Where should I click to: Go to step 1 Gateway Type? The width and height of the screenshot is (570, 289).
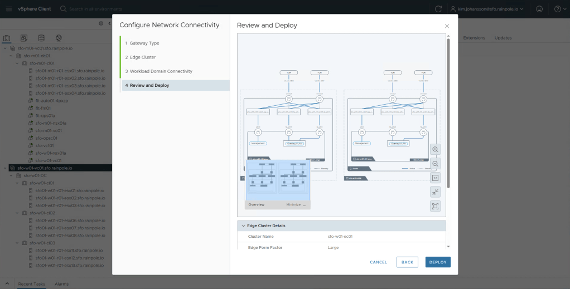(144, 43)
